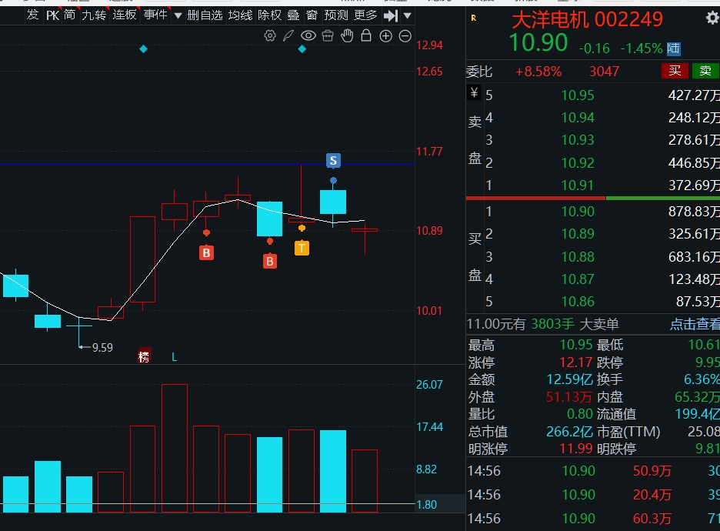The width and height of the screenshot is (720, 531).
Task: Click the 50.9万 trade tick entry
Action: tap(652, 471)
